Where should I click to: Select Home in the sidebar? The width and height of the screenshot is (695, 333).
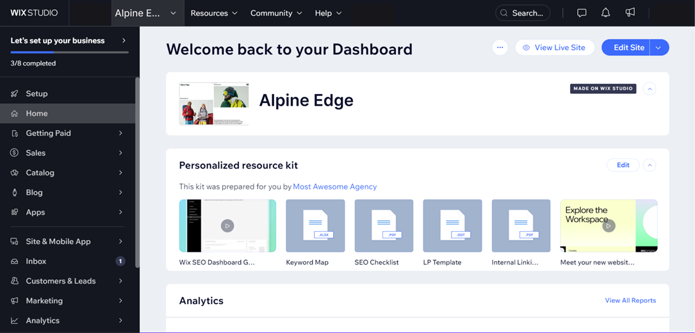click(x=68, y=113)
